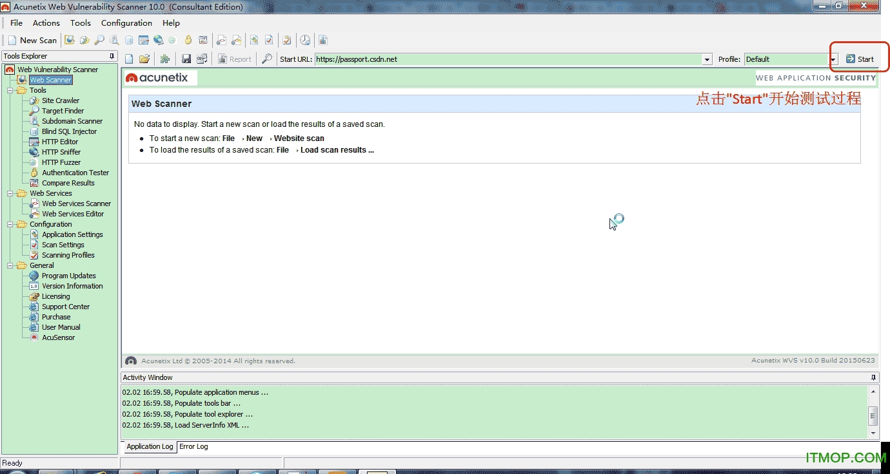Screen dimensions: 890x474
Task: Click the Start scan button
Action: click(860, 59)
